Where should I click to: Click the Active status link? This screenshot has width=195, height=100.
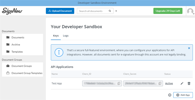tap(169, 83)
